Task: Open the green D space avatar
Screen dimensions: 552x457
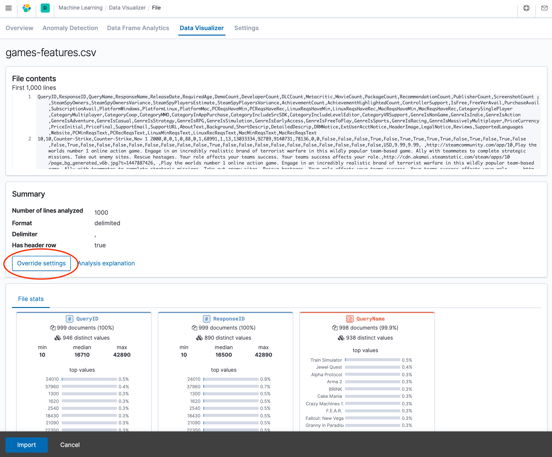Action: pyautogui.click(x=45, y=8)
